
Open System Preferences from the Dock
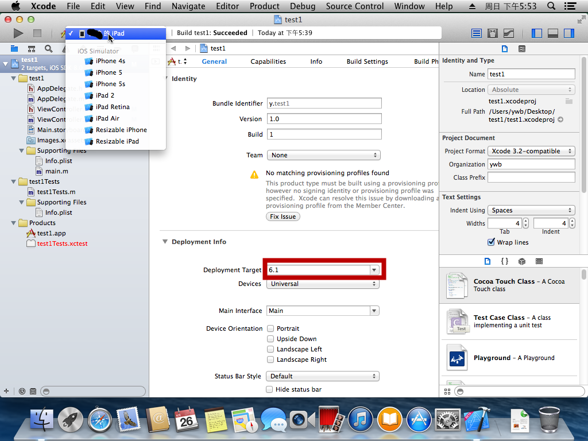point(447,420)
